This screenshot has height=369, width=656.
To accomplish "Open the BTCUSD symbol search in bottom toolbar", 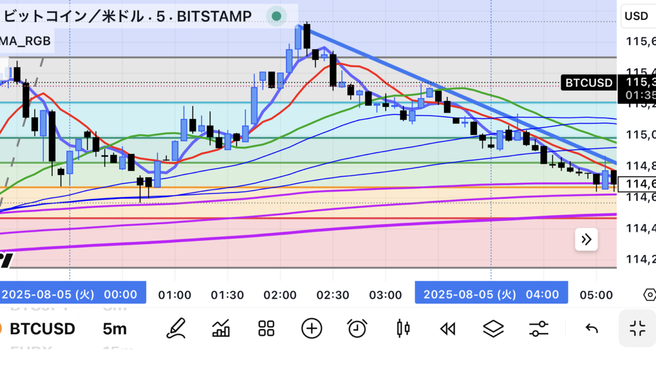I will click(x=42, y=329).
